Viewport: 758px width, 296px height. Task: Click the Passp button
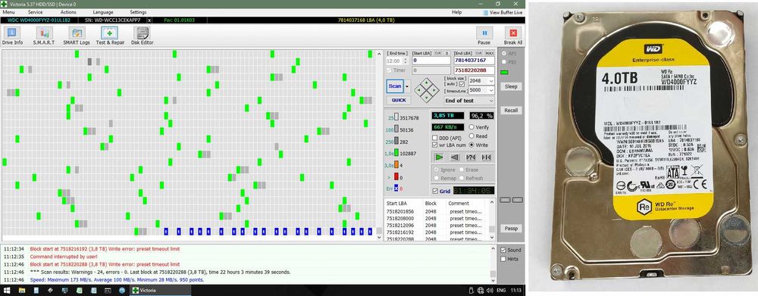[511, 229]
